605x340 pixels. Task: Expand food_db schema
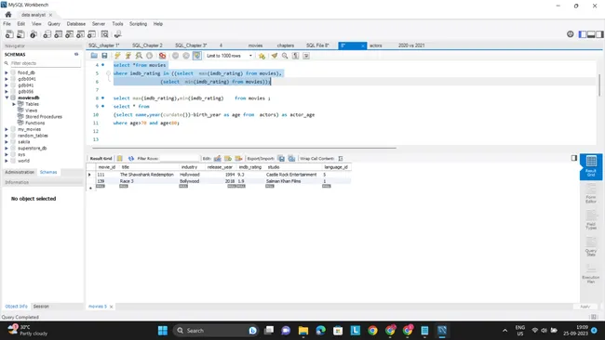pyautogui.click(x=7, y=72)
